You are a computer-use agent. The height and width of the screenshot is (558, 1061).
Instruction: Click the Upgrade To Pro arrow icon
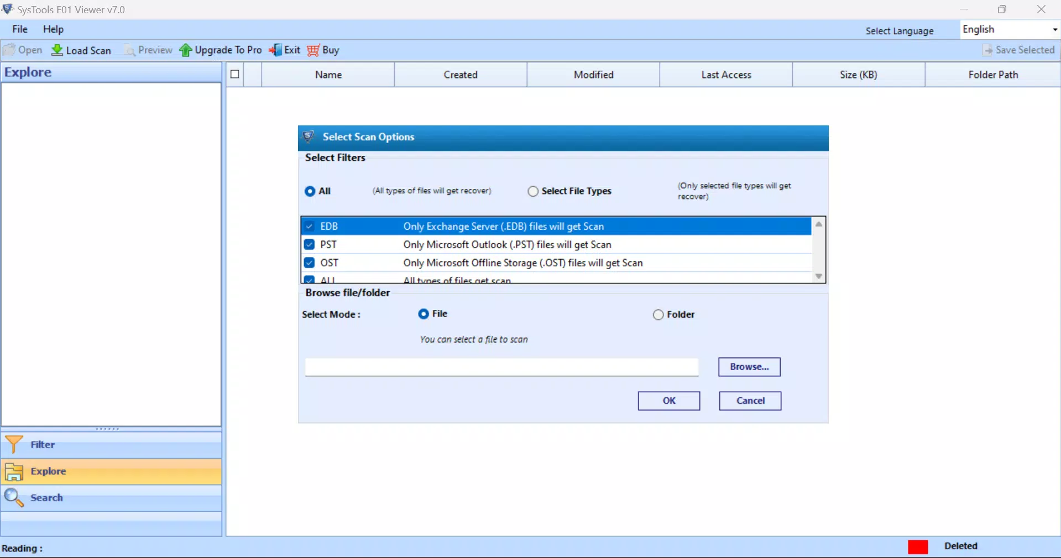186,50
